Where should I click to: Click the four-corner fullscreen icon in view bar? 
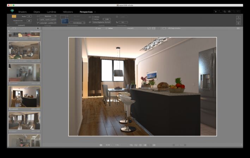(x=154, y=28)
